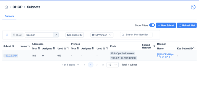199x112 pixels.
Task: Click DHCP in the breadcrumb
Action: [x=17, y=7]
